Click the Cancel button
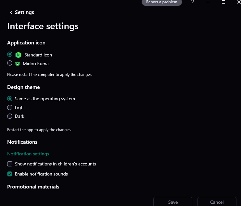The image size is (241, 206). click(x=217, y=202)
